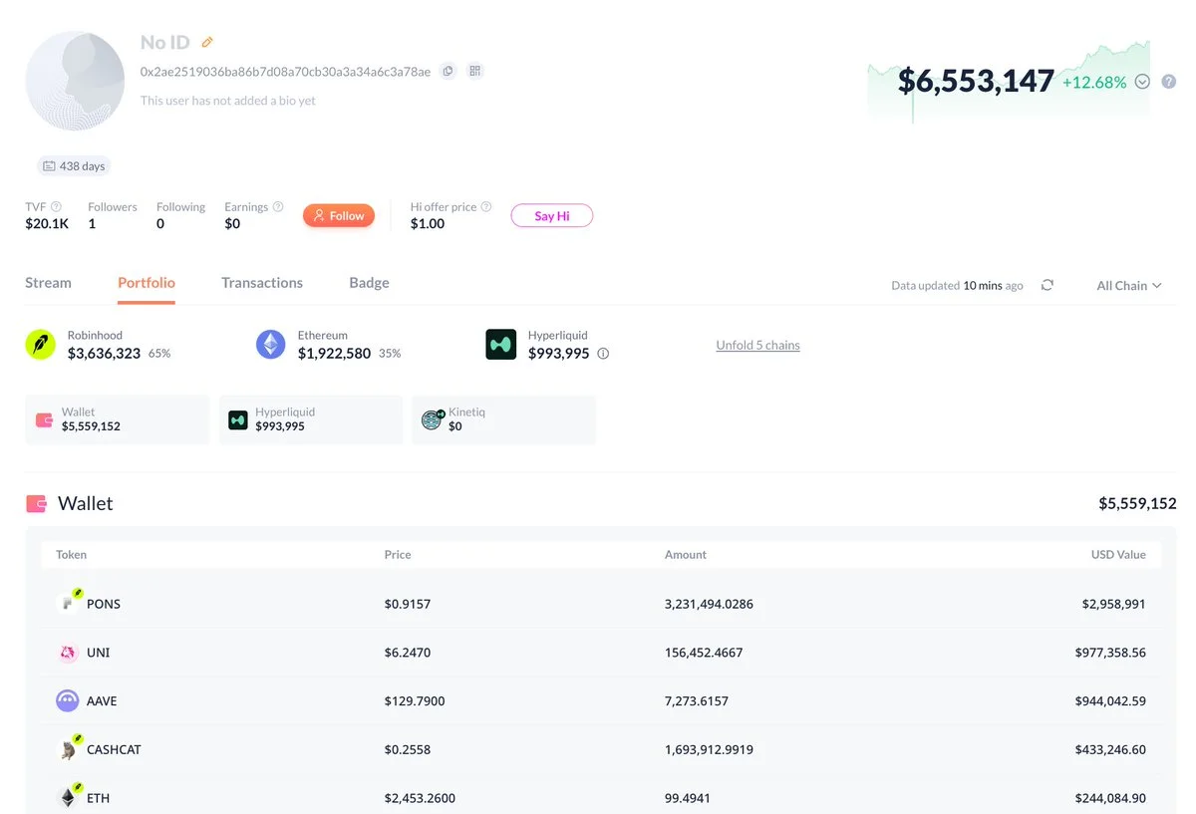Click the 438 days badge
Viewport: 1196px width, 814px height.
point(74,166)
